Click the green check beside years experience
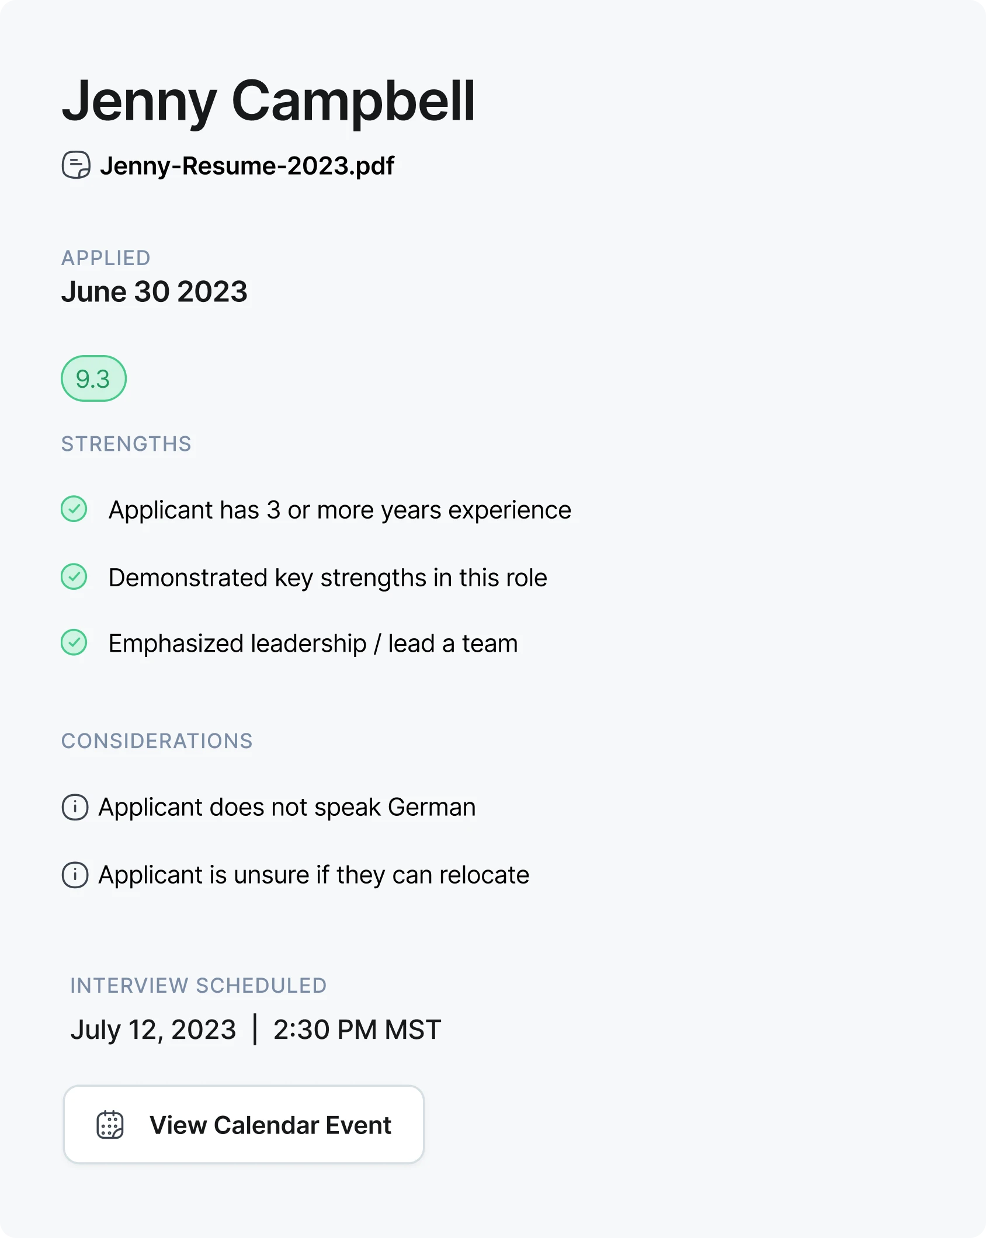Screen dimensions: 986x1238 tap(74, 509)
